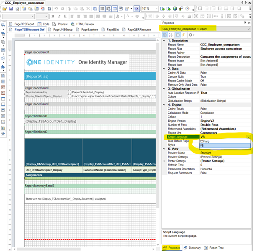Save the report with the floppy disk icon
The height and width of the screenshot is (251, 257).
click(x=11, y=9)
